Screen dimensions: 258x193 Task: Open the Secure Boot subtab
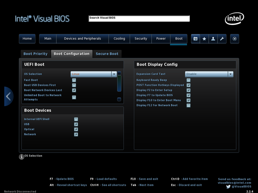[x=107, y=54]
